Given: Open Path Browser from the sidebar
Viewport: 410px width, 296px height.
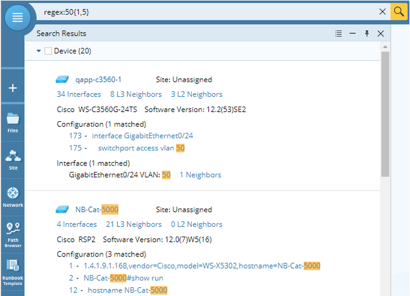Looking at the screenshot, I should 13,235.
